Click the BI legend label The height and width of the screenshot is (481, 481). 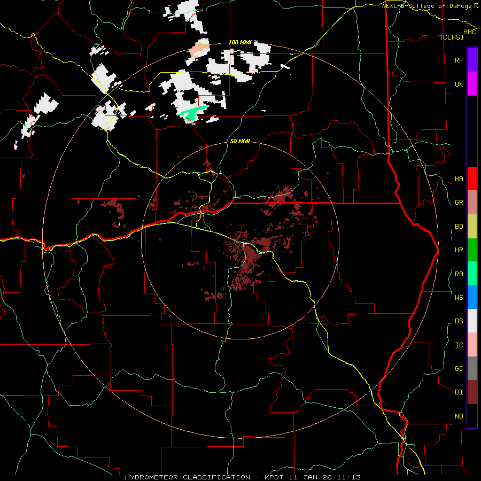(459, 392)
